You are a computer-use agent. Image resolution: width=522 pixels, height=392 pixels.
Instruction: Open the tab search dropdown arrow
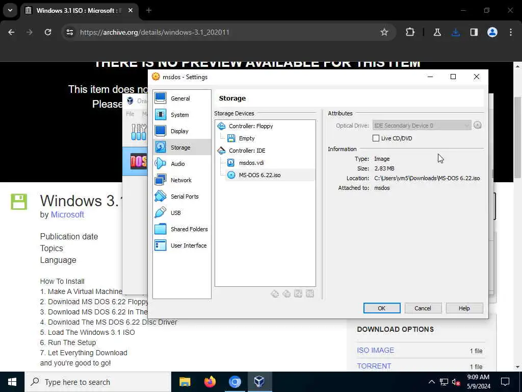pyautogui.click(x=10, y=10)
